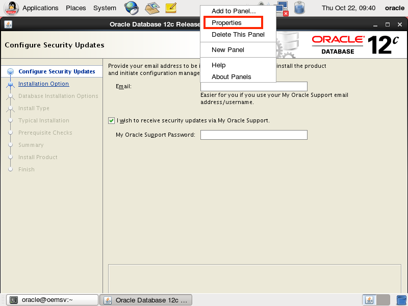Viewport: 408px width, 306px height.
Task: Close the Oracle Database installer window
Action: pyautogui.click(x=400, y=24)
